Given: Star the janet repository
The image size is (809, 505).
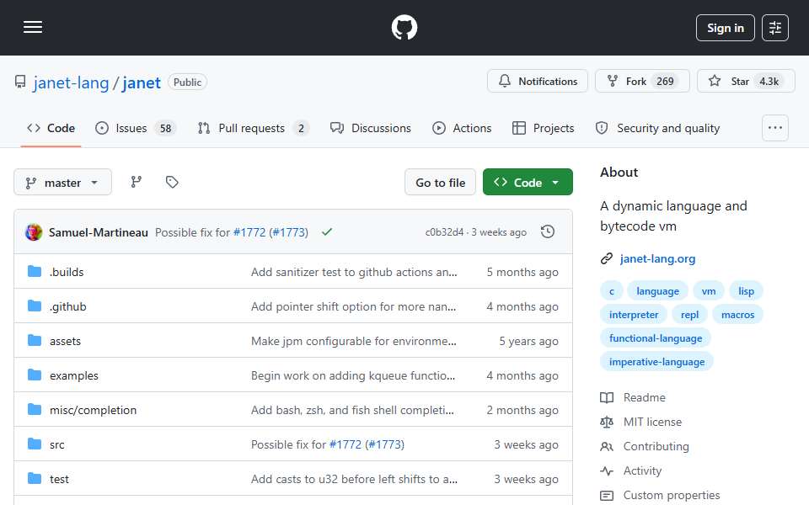Looking at the screenshot, I should (x=746, y=81).
